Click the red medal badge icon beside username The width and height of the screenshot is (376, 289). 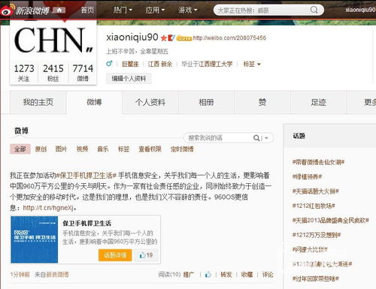point(171,38)
